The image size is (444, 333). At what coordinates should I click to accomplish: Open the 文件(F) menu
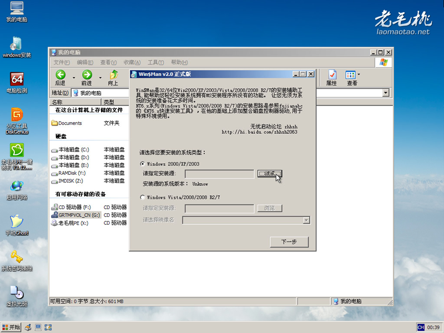[62, 62]
